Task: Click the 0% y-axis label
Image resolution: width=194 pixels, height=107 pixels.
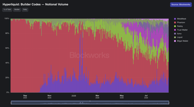Action: [8, 92]
